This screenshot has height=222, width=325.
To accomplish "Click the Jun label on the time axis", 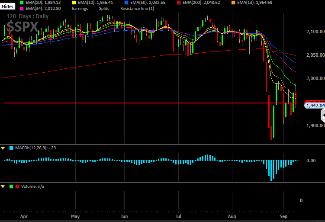I will pyautogui.click(x=124, y=216).
